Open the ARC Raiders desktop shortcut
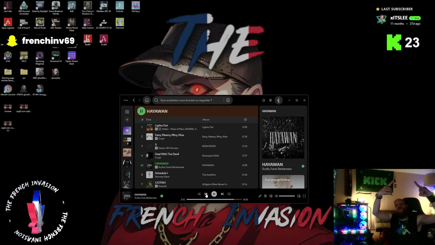 [x=56, y=24]
